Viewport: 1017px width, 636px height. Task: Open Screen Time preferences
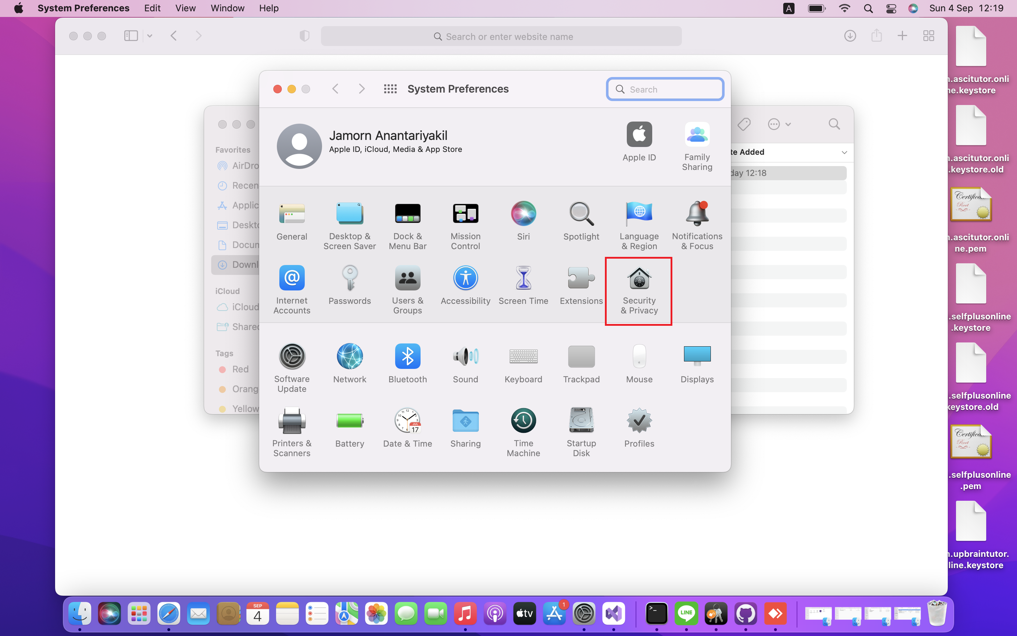coord(523,285)
